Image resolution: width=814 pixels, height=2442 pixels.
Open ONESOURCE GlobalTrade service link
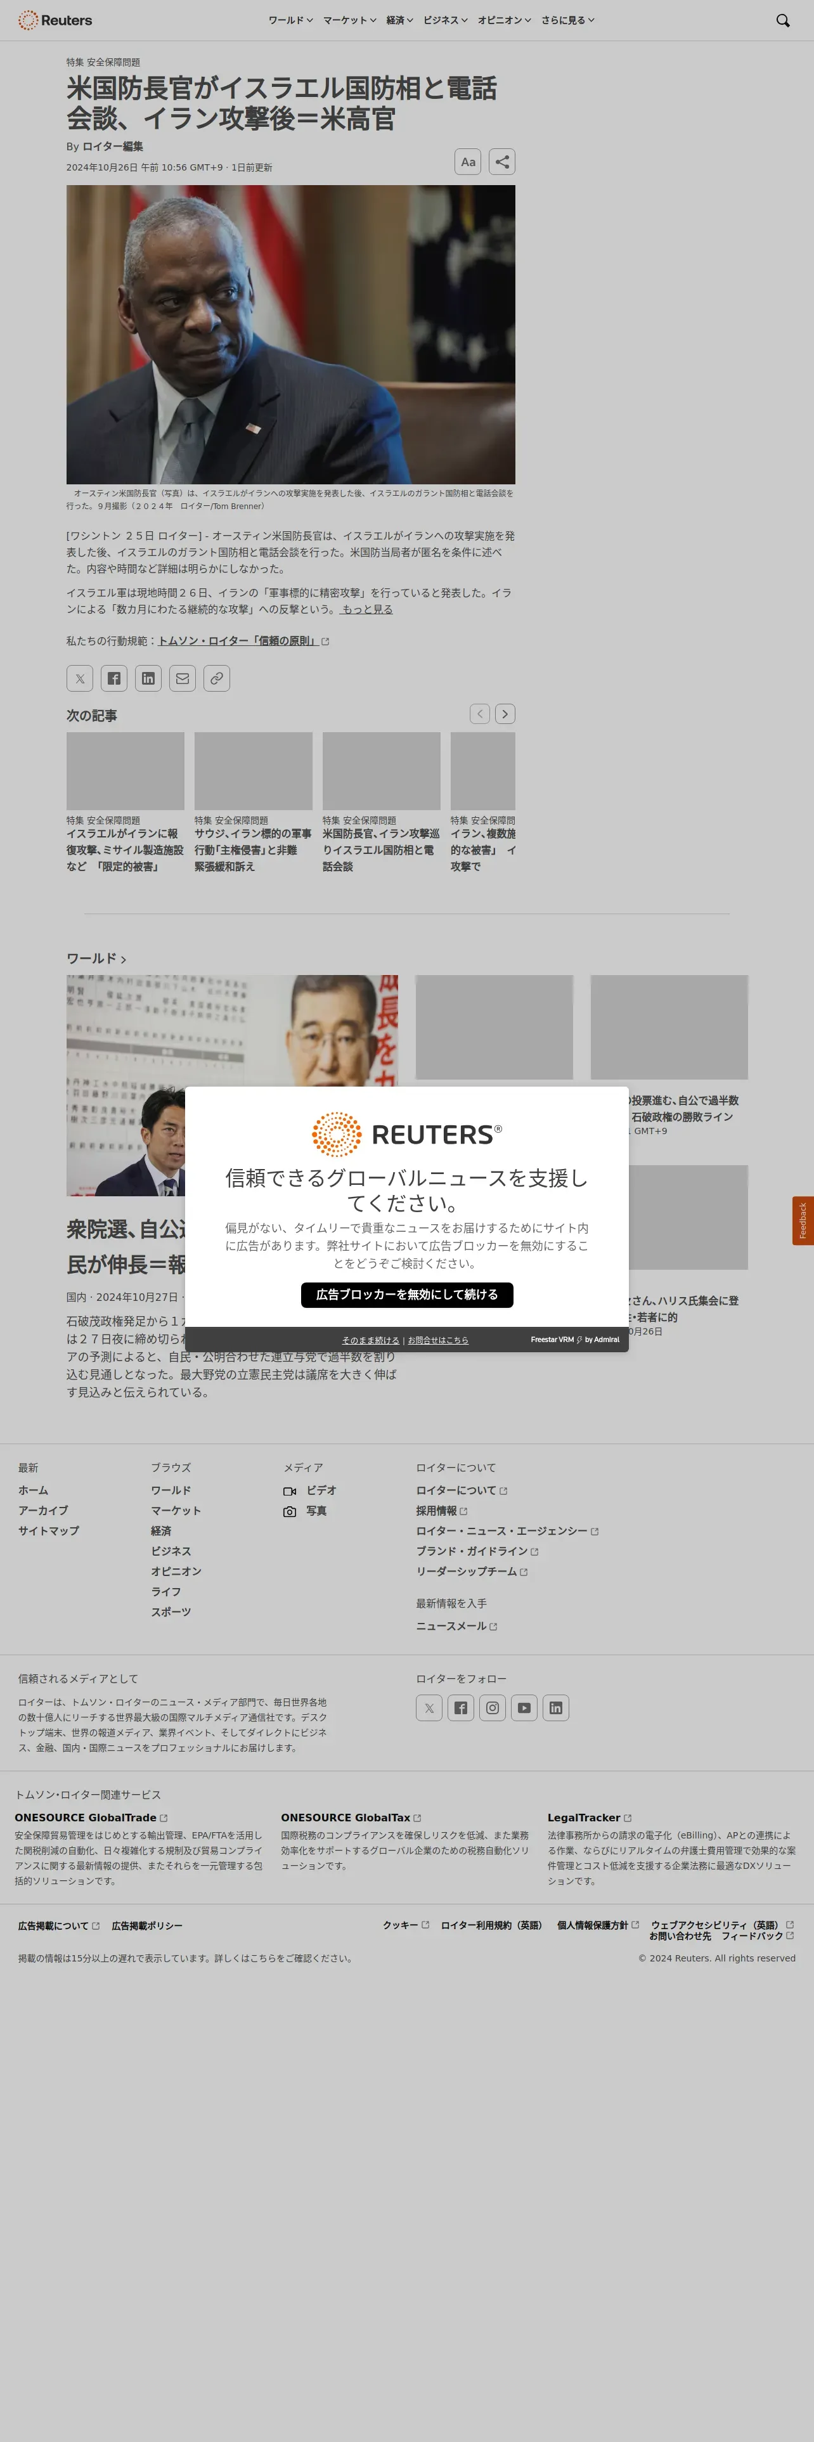[91, 1818]
